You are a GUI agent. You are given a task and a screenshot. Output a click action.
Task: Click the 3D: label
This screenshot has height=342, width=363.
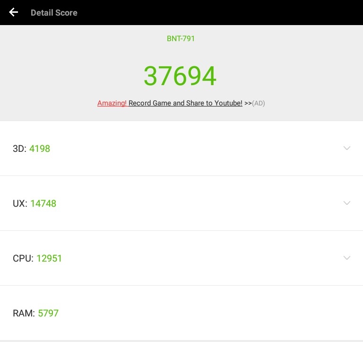tap(20, 149)
